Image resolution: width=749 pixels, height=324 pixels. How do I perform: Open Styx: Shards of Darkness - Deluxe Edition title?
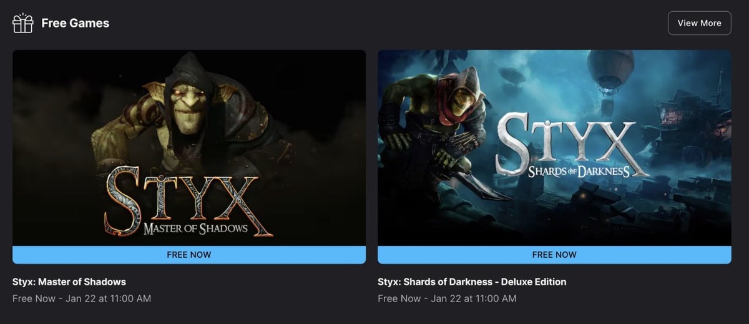coord(472,282)
